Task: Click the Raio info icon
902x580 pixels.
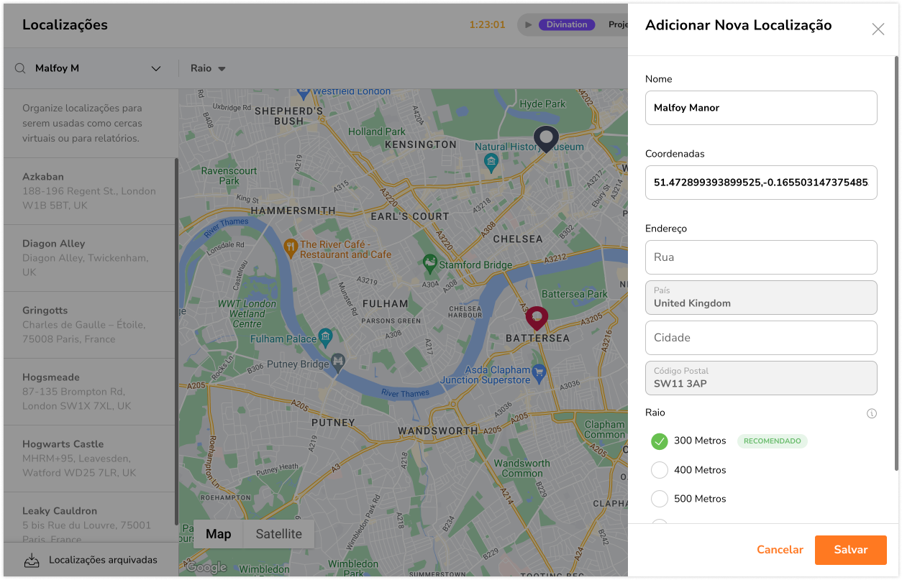Action: click(872, 413)
